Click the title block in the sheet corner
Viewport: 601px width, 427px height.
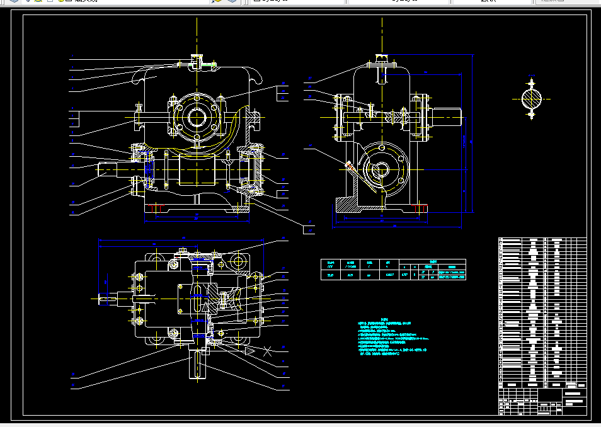[x=542, y=402]
